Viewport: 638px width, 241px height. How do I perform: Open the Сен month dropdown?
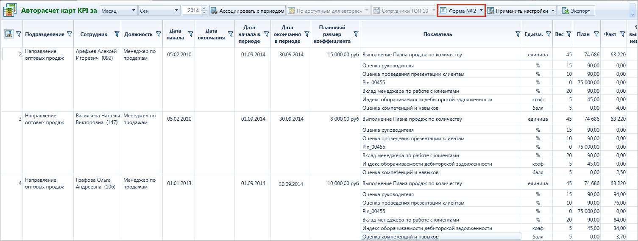pos(176,11)
